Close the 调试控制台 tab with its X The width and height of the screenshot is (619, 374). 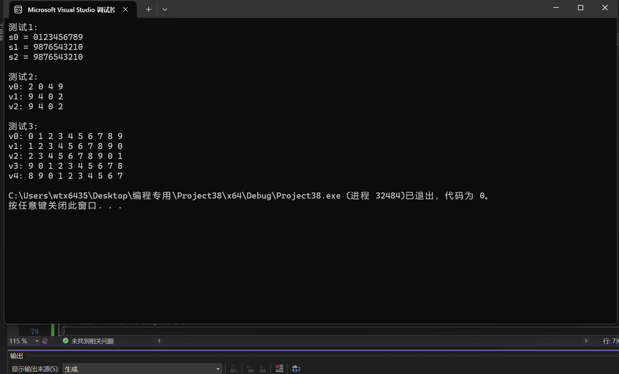coord(125,9)
